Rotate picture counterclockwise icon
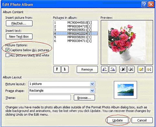This screenshot has width=156, height=127. (105, 69)
